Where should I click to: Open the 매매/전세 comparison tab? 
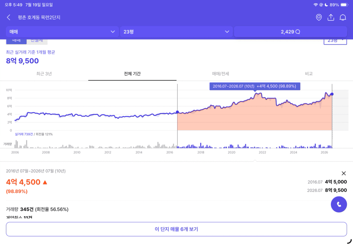click(x=221, y=74)
